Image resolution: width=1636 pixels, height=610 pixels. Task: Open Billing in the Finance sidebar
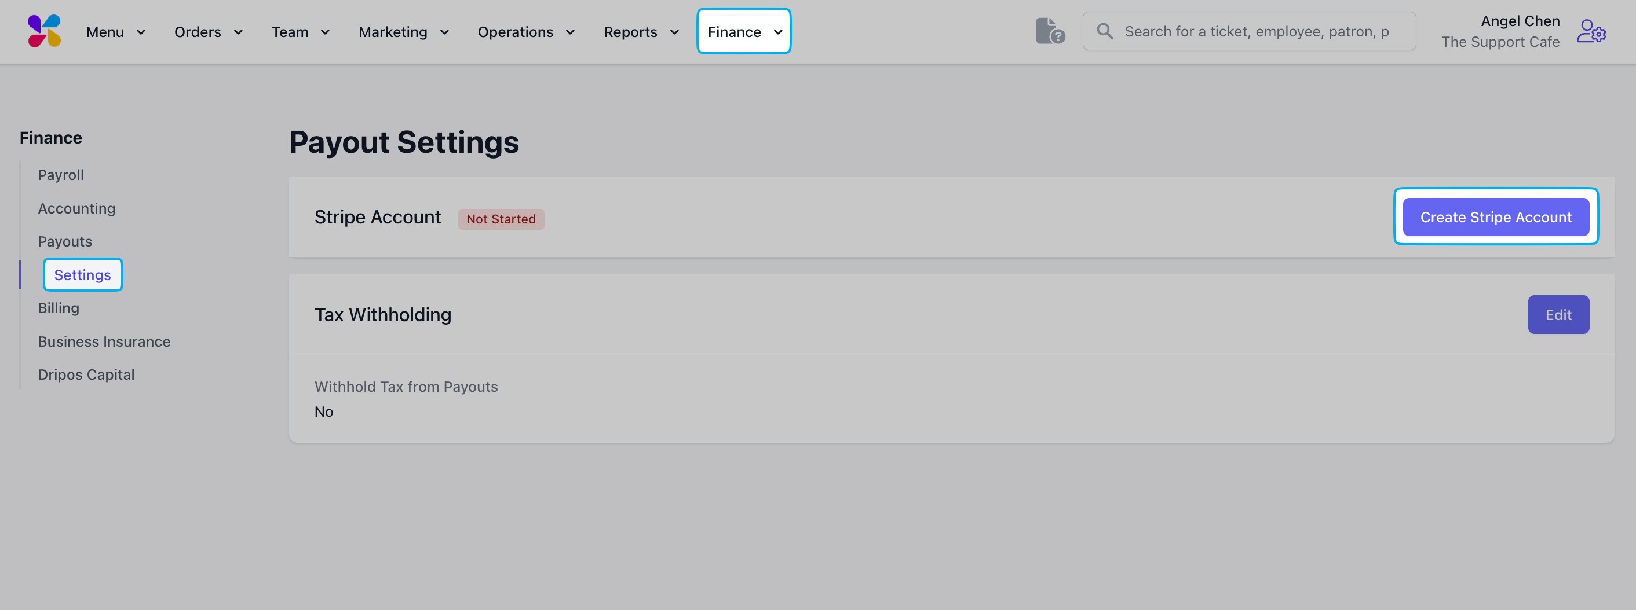[x=59, y=308]
